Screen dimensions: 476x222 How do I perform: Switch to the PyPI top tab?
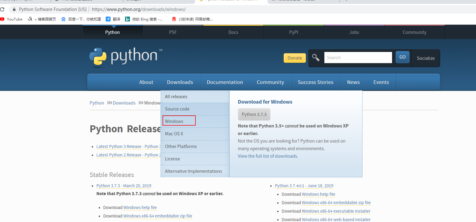point(294,32)
